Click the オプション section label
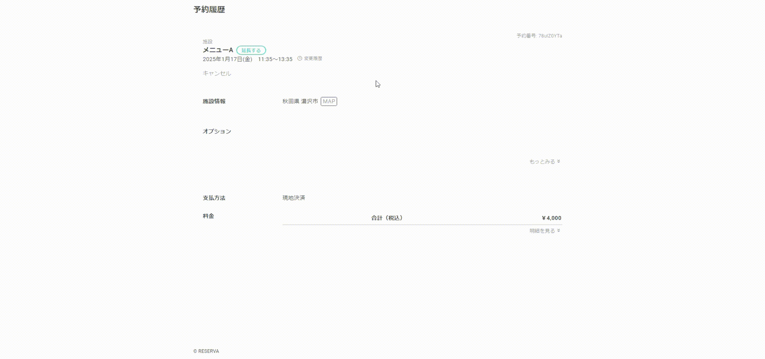765x359 pixels. click(217, 131)
